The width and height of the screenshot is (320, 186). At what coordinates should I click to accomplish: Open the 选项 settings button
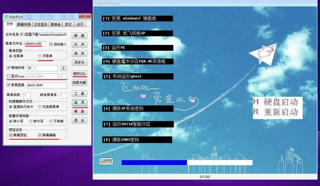(79, 103)
